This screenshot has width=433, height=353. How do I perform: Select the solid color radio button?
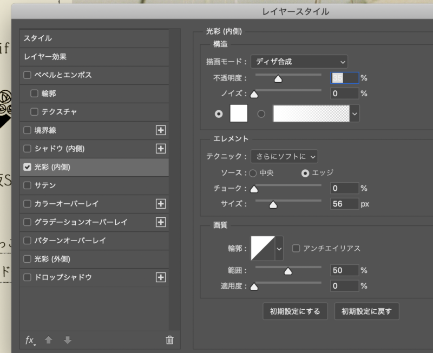click(219, 114)
